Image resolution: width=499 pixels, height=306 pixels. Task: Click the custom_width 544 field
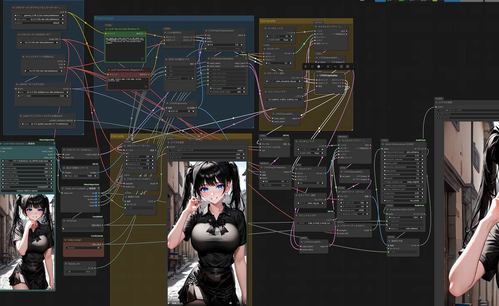pos(27,168)
